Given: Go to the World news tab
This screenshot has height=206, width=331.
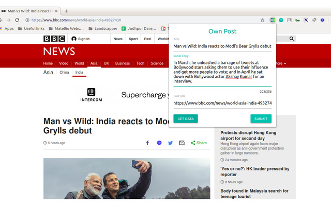Looking at the screenshot, I should pos(79,63).
